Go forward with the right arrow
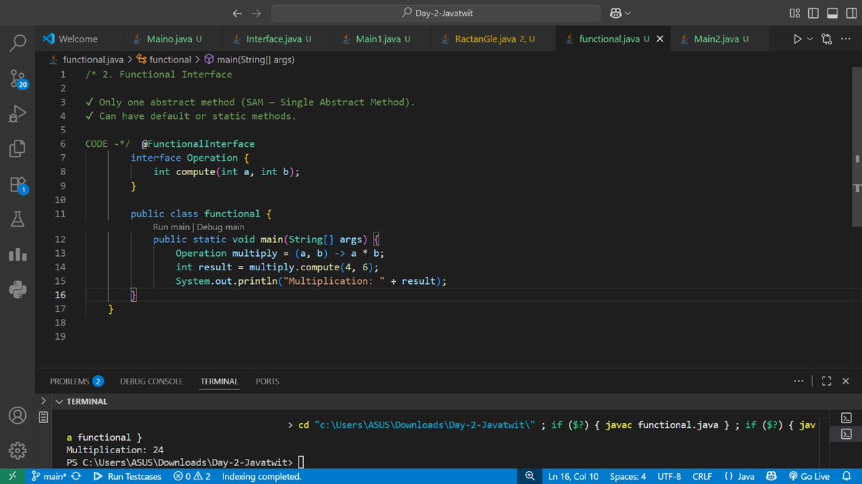The image size is (862, 484). pos(256,13)
